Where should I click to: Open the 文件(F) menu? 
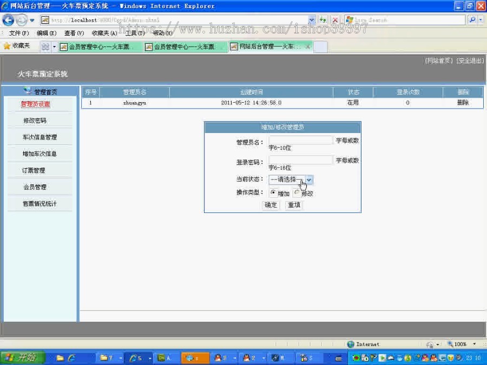(18, 33)
